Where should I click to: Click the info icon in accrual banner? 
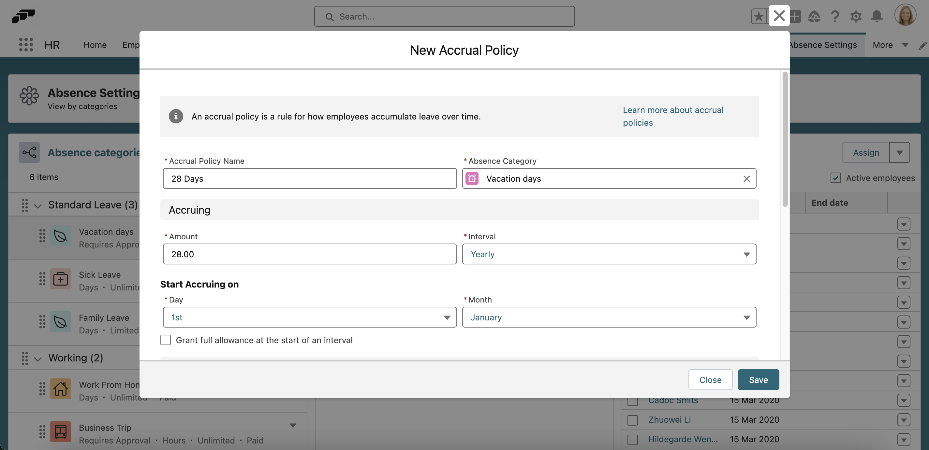point(176,116)
